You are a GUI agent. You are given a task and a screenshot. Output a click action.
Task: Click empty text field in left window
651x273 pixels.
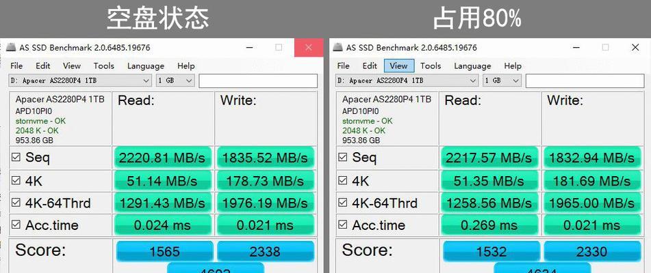(x=258, y=81)
